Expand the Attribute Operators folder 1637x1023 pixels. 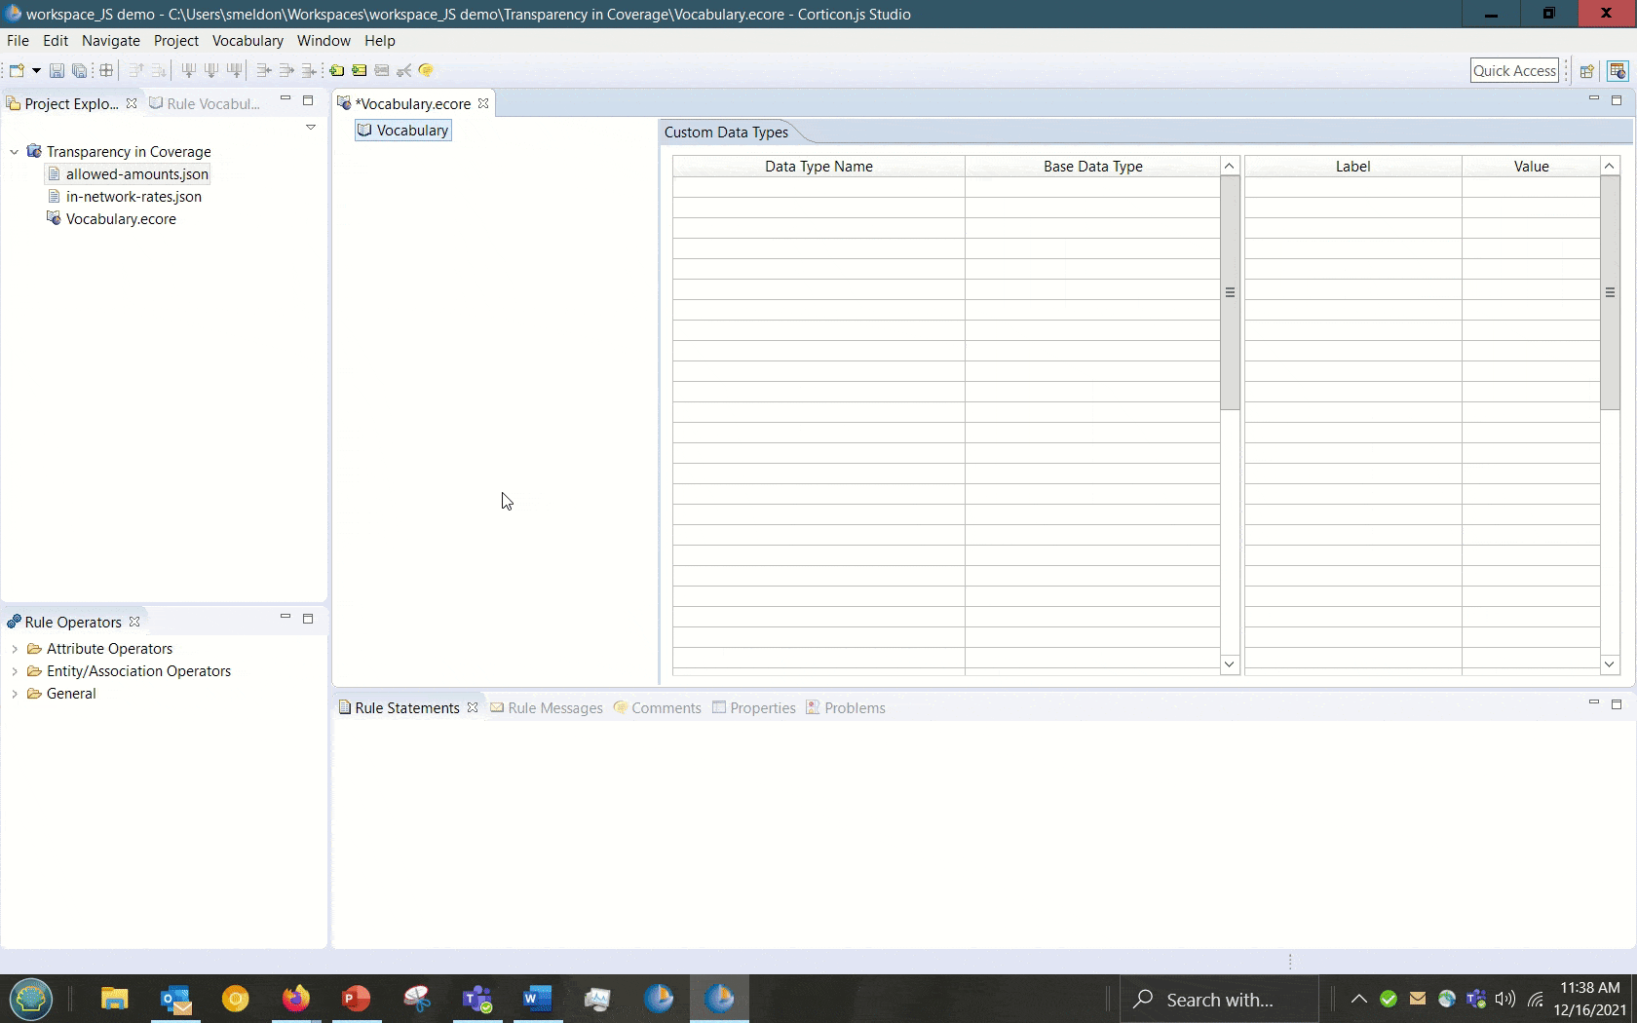coord(15,649)
